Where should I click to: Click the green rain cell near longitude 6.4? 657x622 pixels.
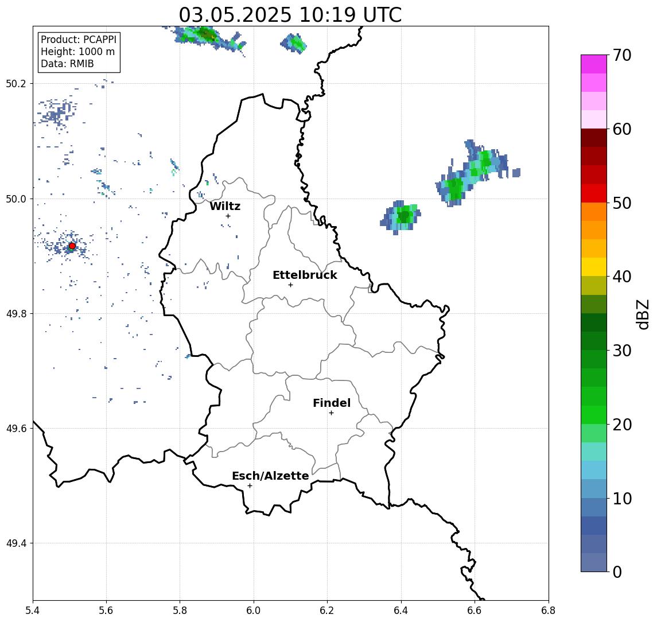[401, 217]
